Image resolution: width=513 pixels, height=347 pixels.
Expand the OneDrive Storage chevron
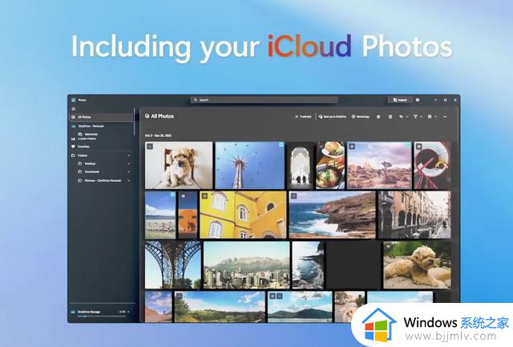coord(128,312)
